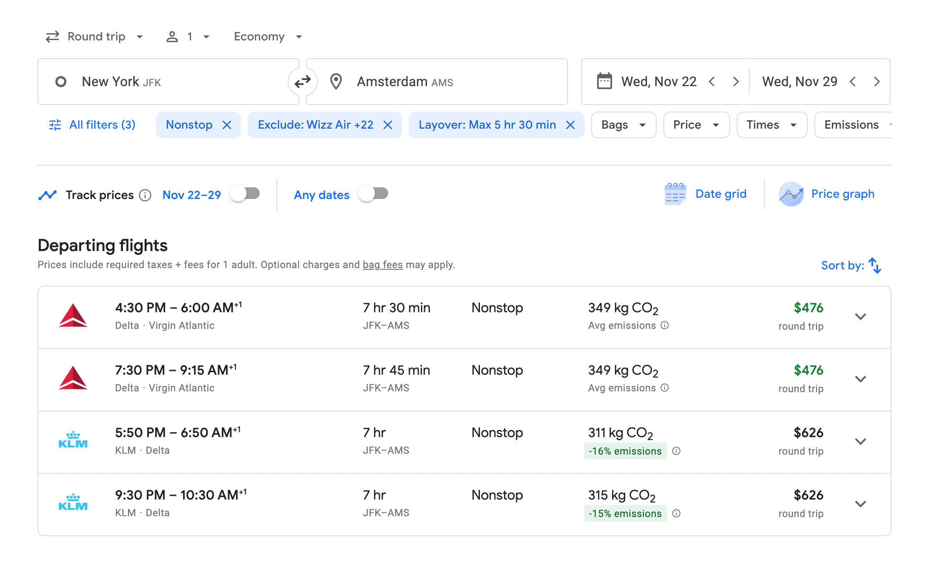This screenshot has width=949, height=572.
Task: Open the Times filter menu
Action: point(771,125)
